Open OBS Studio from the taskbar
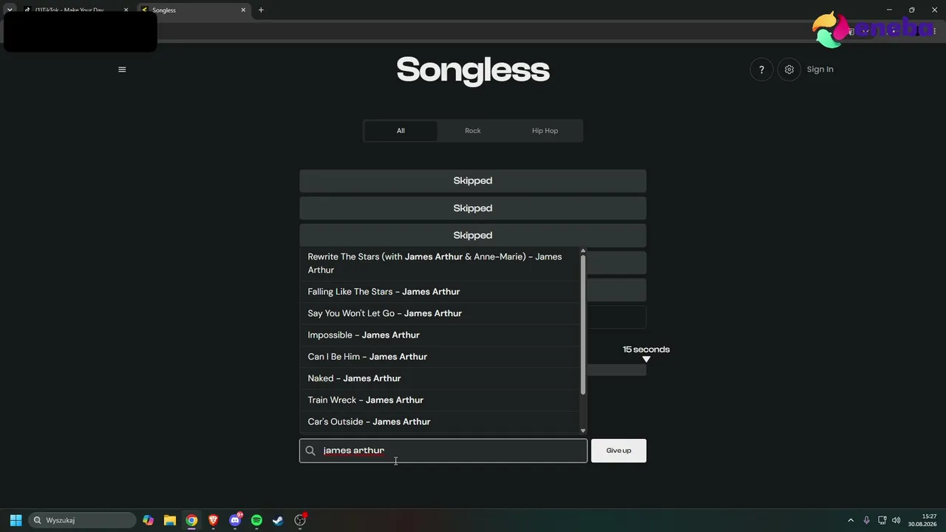 pos(300,520)
